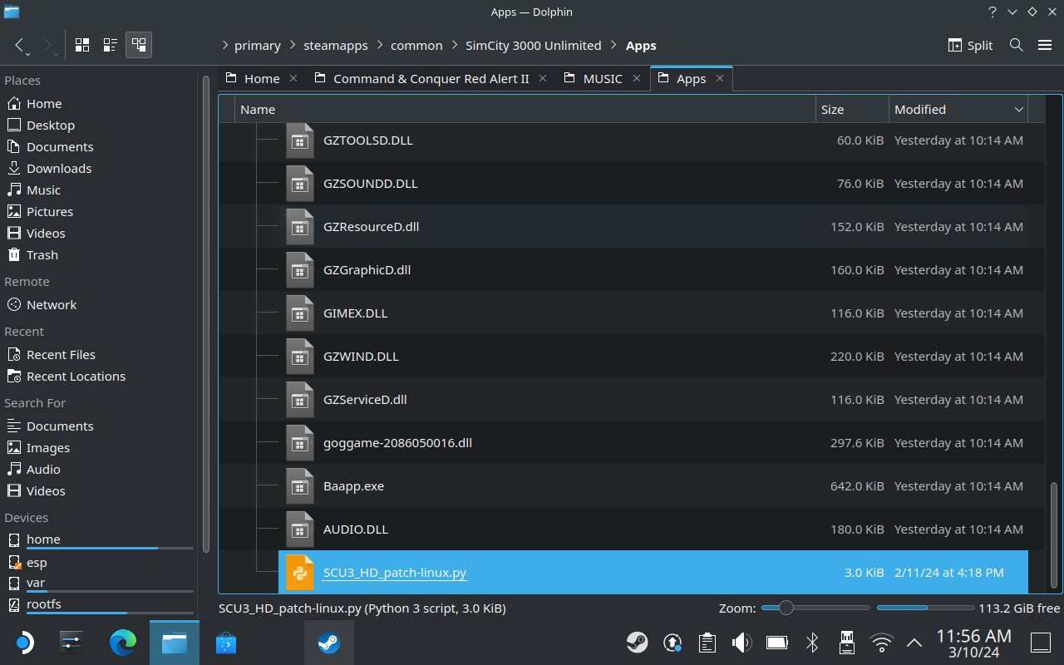Sort files by the Size column
The height and width of the screenshot is (665, 1064).
click(x=852, y=110)
